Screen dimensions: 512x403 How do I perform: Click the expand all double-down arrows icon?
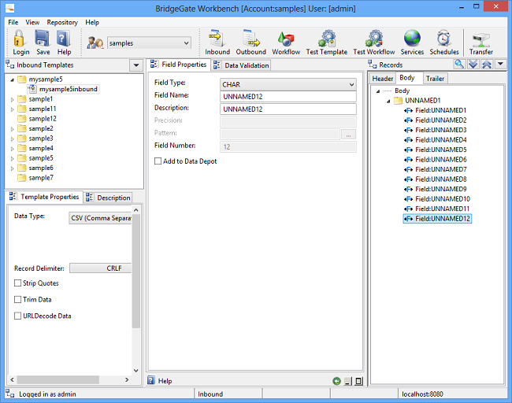click(473, 64)
